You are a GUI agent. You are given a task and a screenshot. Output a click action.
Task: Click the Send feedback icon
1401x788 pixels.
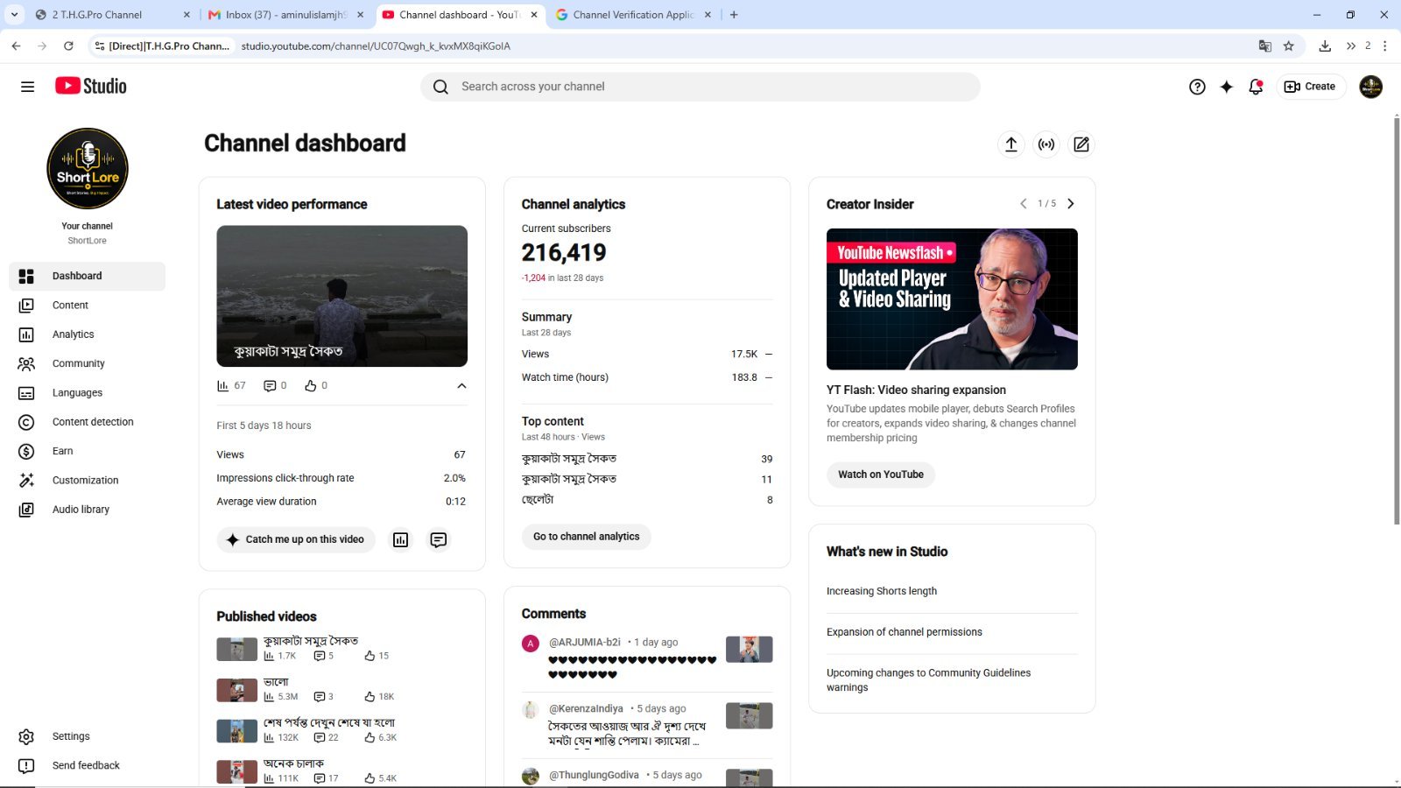(26, 766)
